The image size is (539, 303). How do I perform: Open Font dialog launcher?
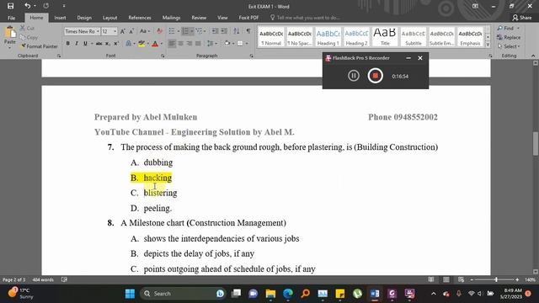pos(163,56)
